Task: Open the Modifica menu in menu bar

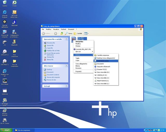Action: point(49,29)
